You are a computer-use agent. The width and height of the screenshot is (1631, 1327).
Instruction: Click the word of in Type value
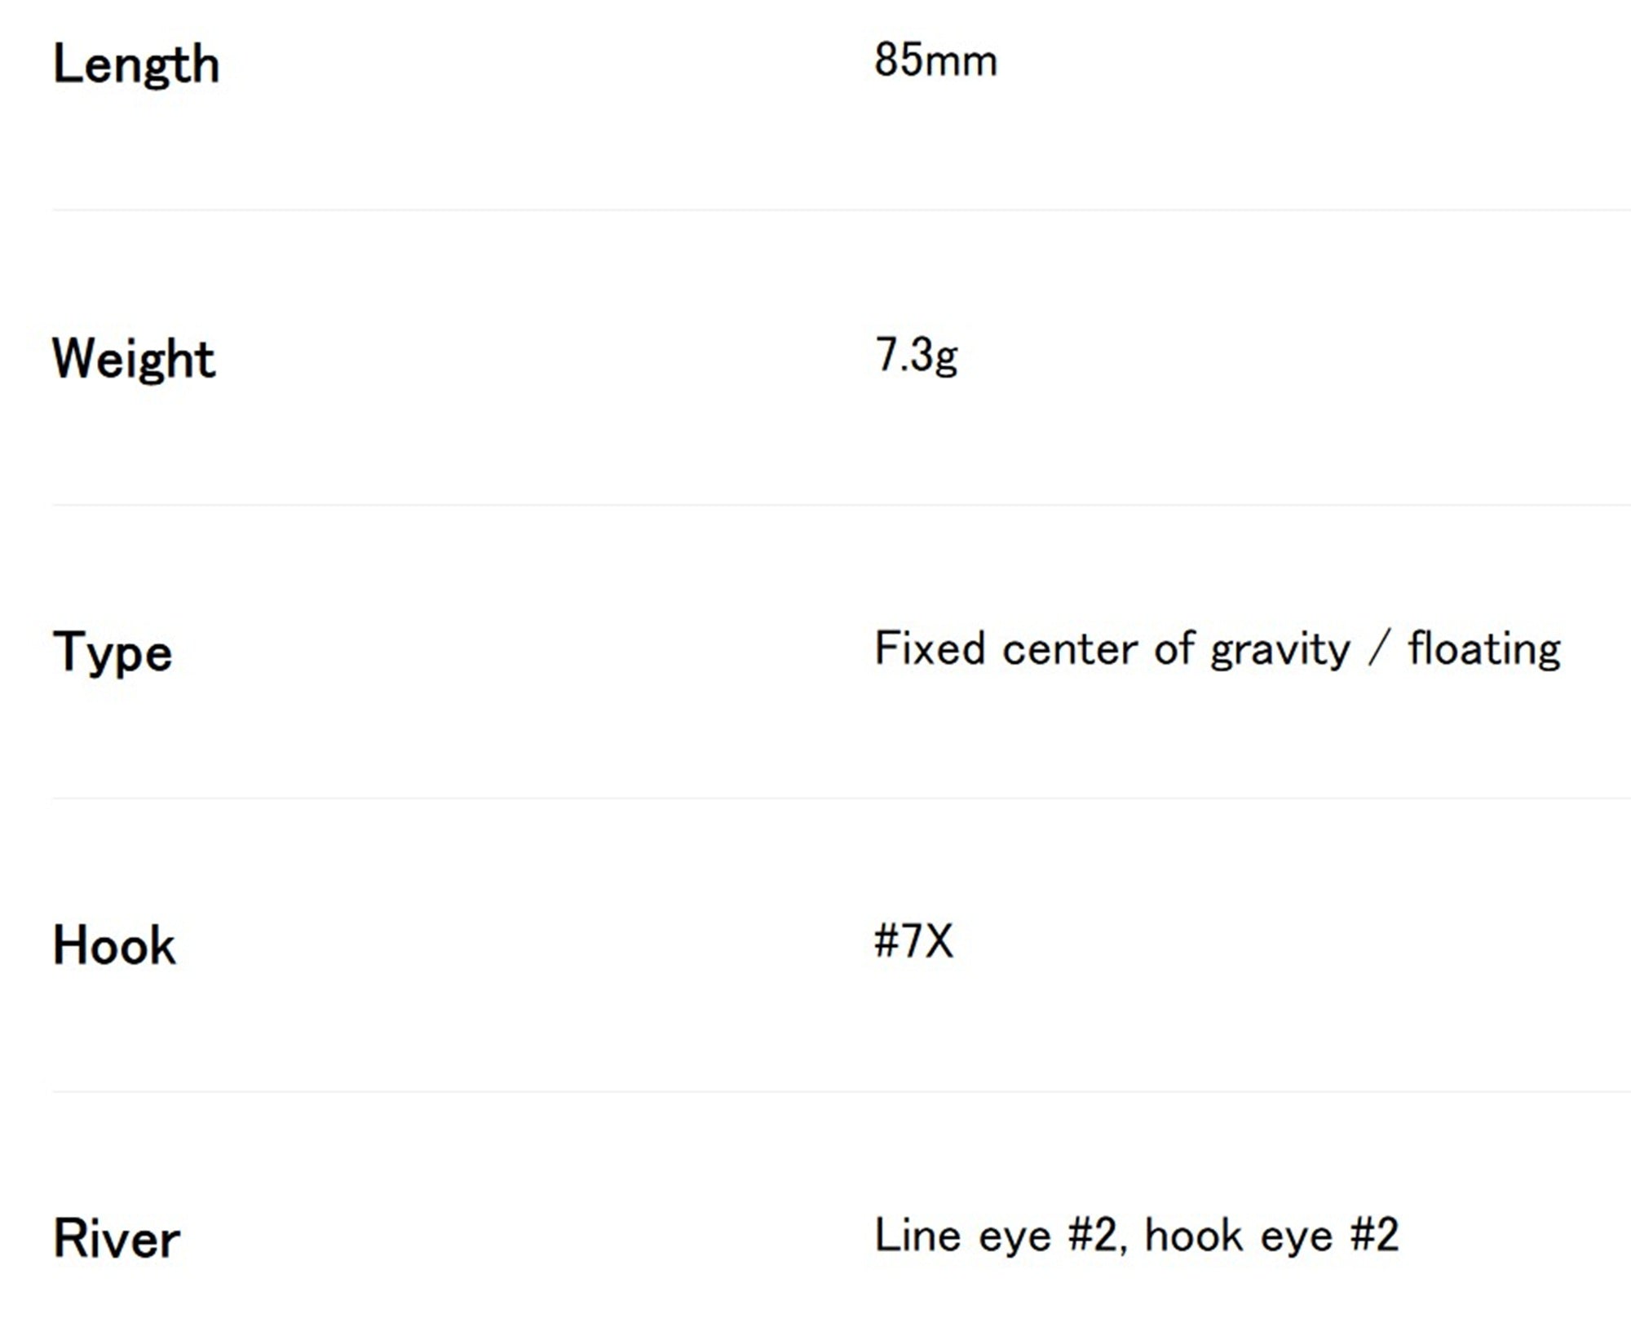(1174, 648)
